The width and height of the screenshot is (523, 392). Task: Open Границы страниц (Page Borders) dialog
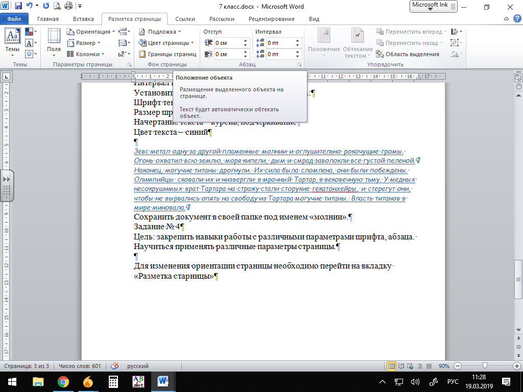(x=168, y=54)
